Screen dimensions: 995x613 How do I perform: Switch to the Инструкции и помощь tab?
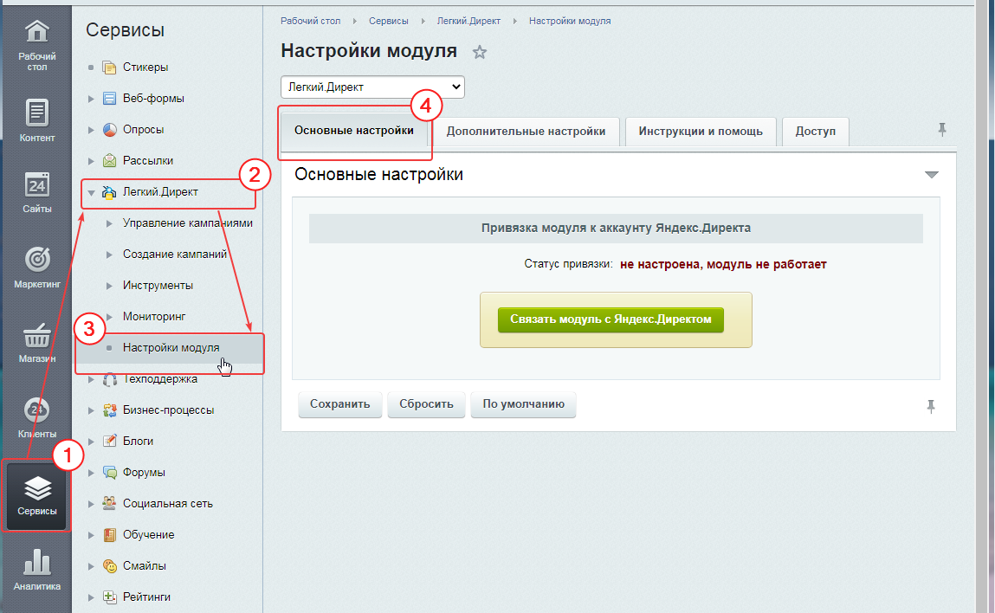point(701,132)
